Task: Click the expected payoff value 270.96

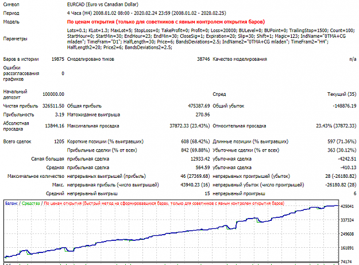Action: tap(203, 115)
